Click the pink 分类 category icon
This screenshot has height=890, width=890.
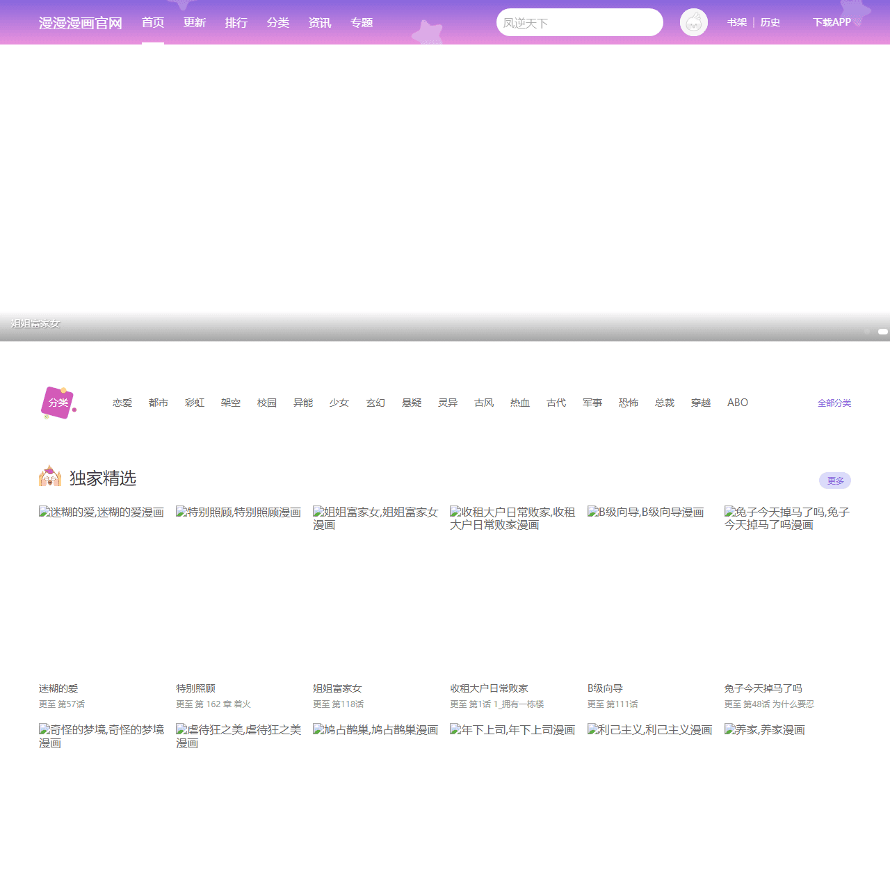click(x=58, y=403)
